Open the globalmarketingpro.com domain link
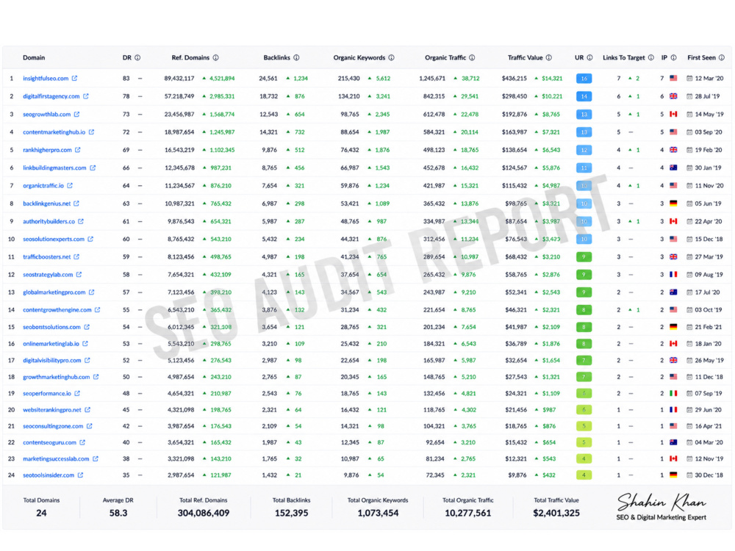The height and width of the screenshot is (551, 735). 54,292
